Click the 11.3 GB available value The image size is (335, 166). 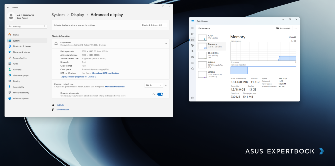(x=255, y=82)
